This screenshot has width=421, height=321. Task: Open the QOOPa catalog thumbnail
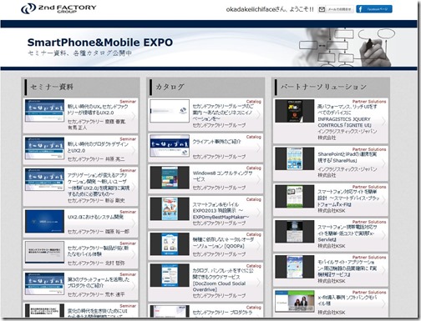pyautogui.click(x=170, y=244)
